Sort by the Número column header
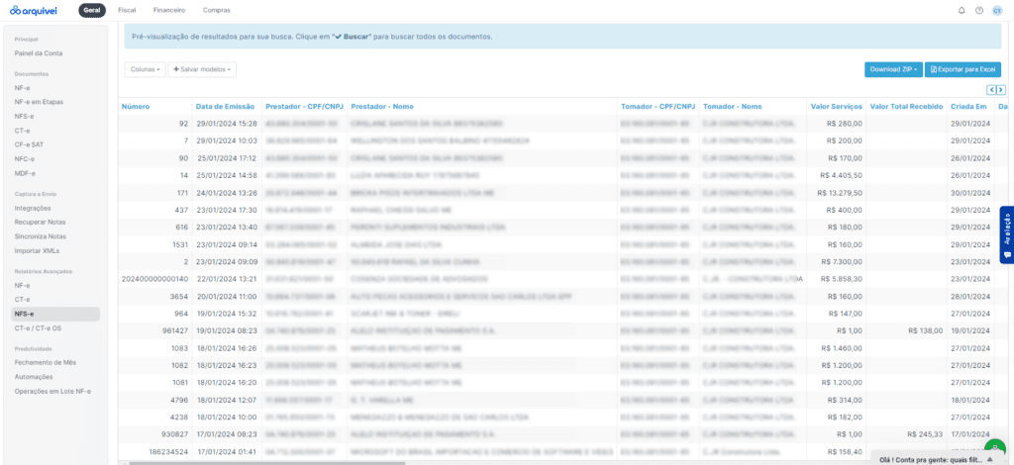Viewport: 1014px width, 465px height. pos(136,107)
